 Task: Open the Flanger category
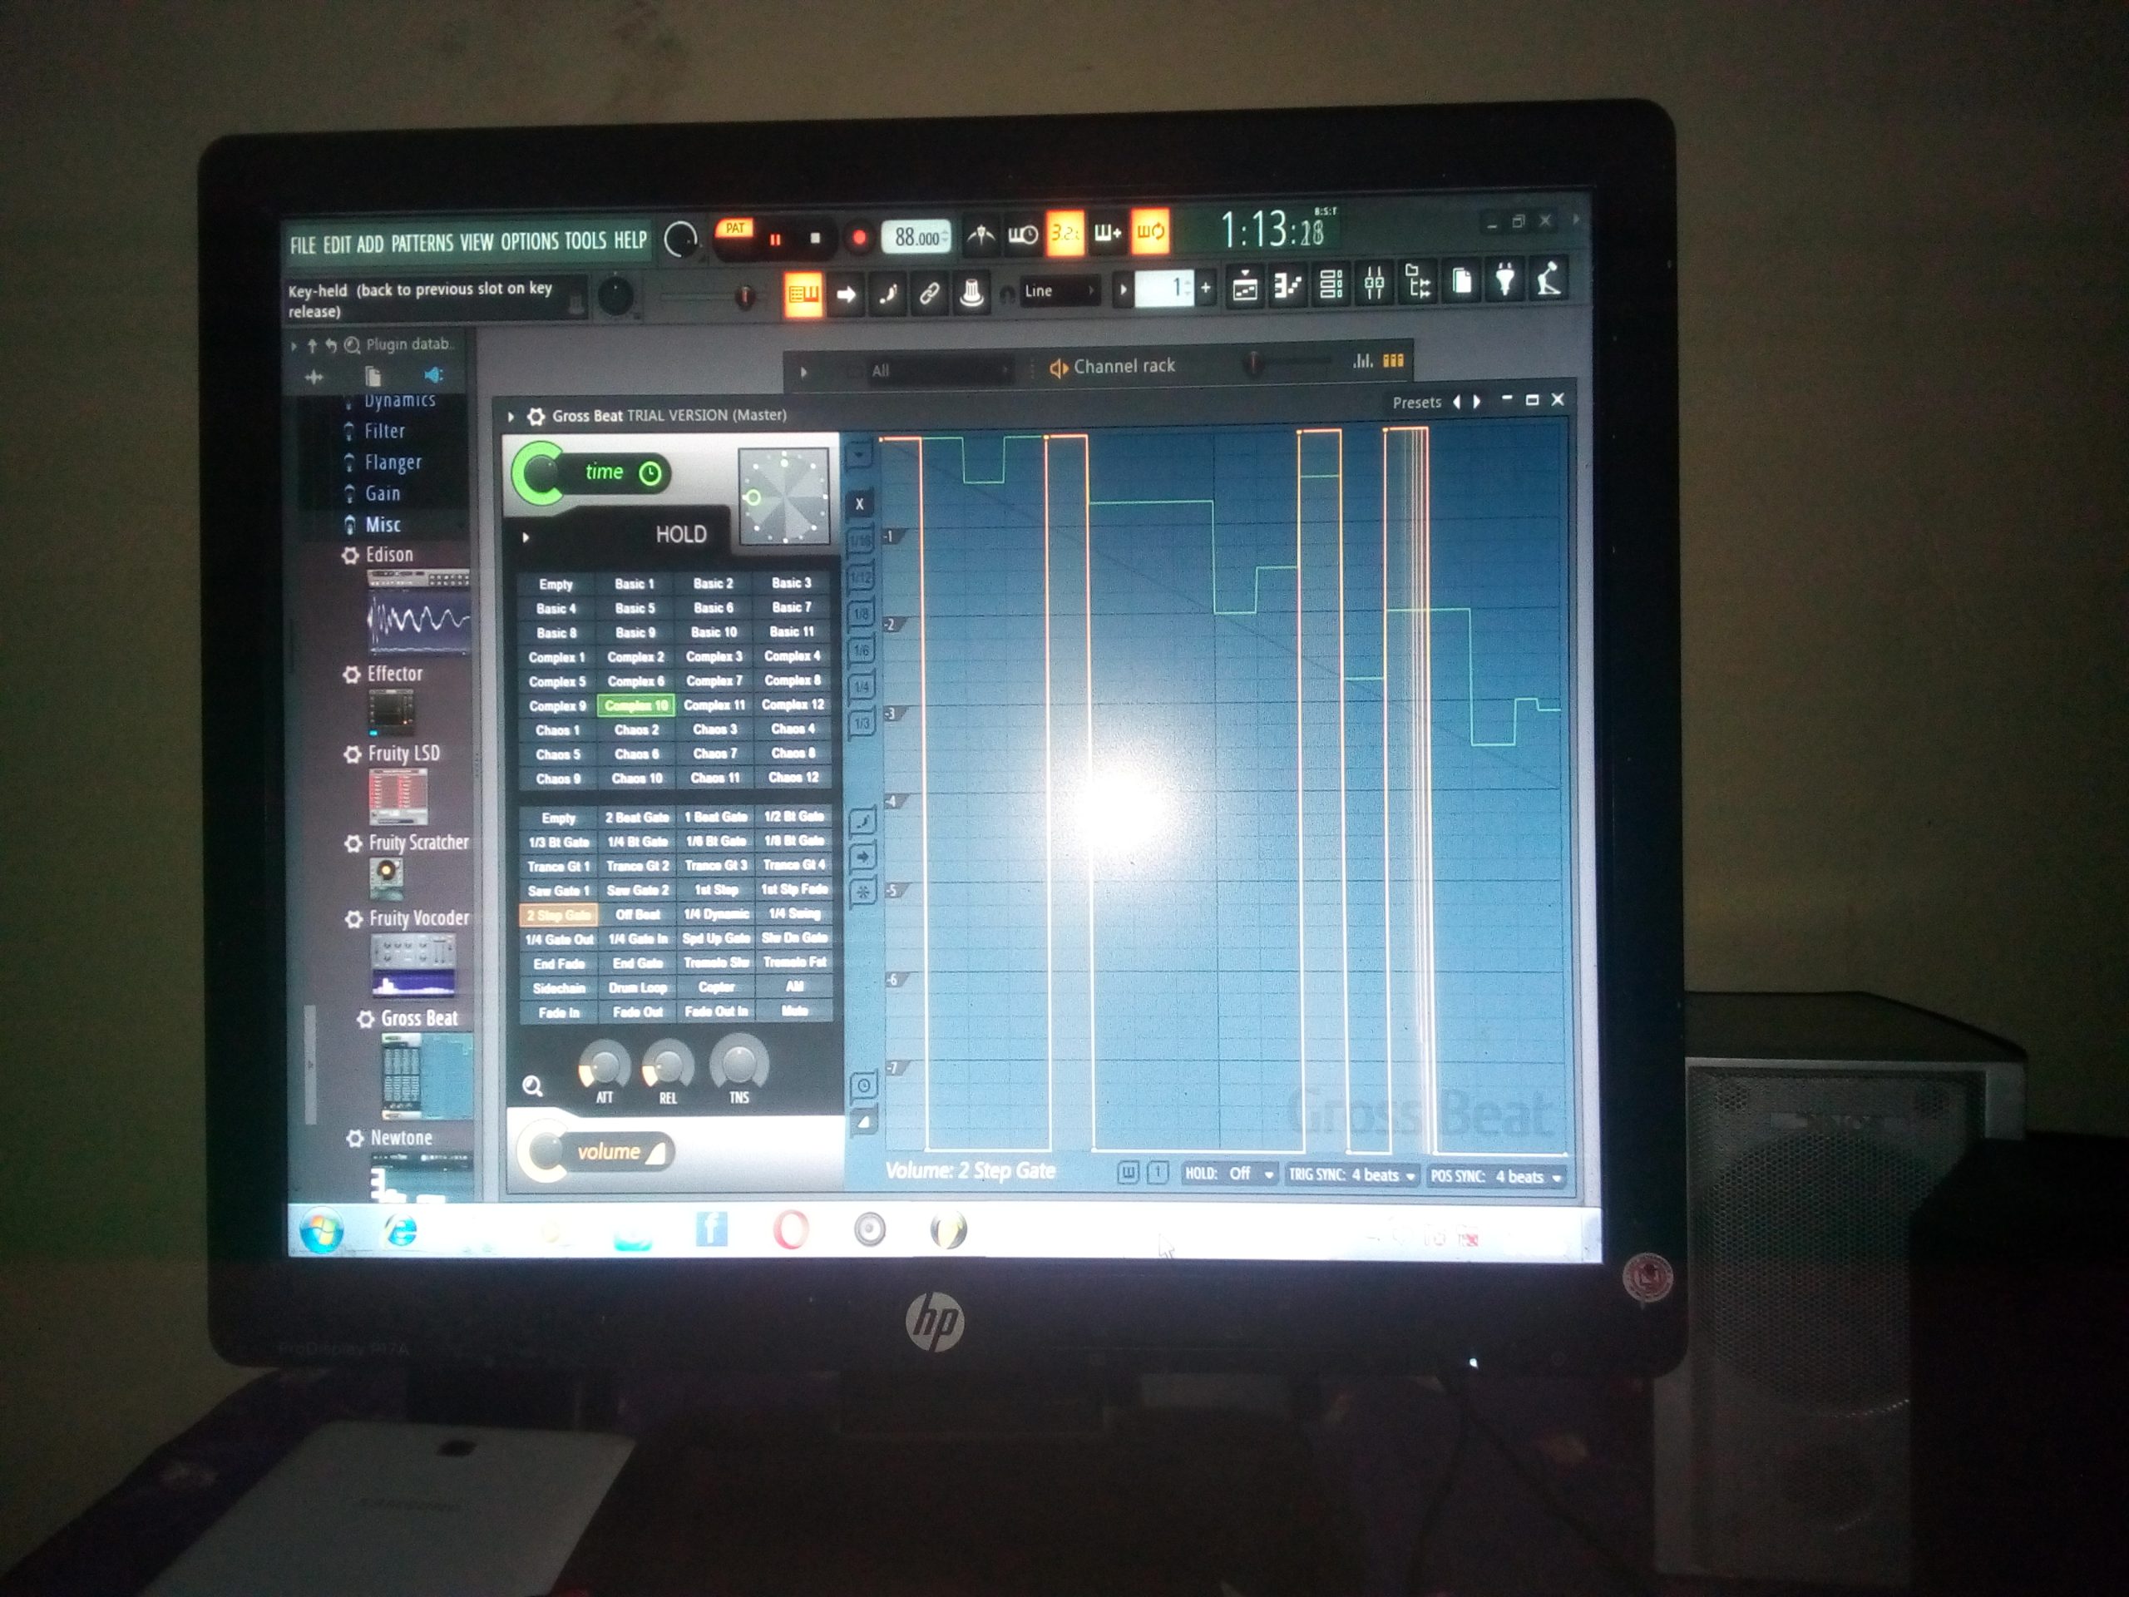click(x=393, y=463)
